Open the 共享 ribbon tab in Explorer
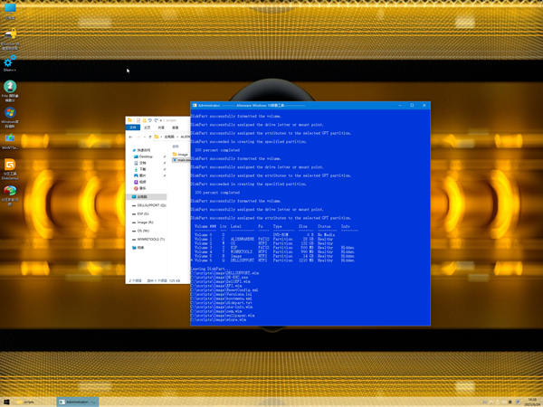Viewport: 543px width, 407px height. pos(161,128)
